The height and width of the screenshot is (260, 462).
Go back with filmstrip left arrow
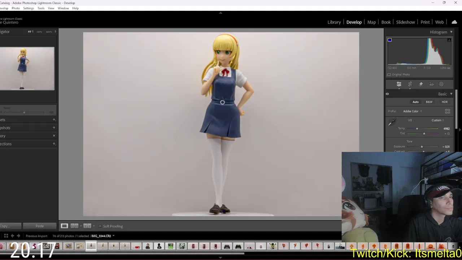coord(12,236)
